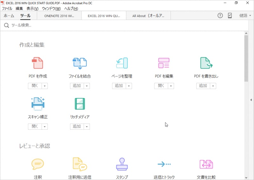Click the 送信とトラック arrow icon

tap(164, 164)
